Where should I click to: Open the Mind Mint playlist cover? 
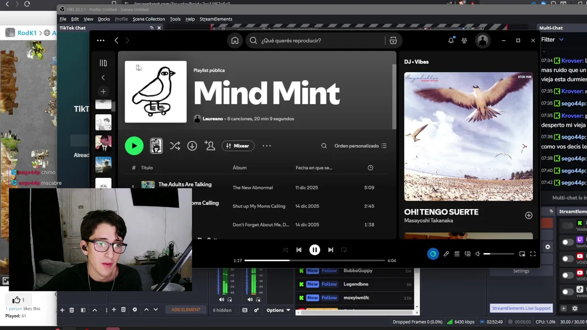pyautogui.click(x=156, y=92)
